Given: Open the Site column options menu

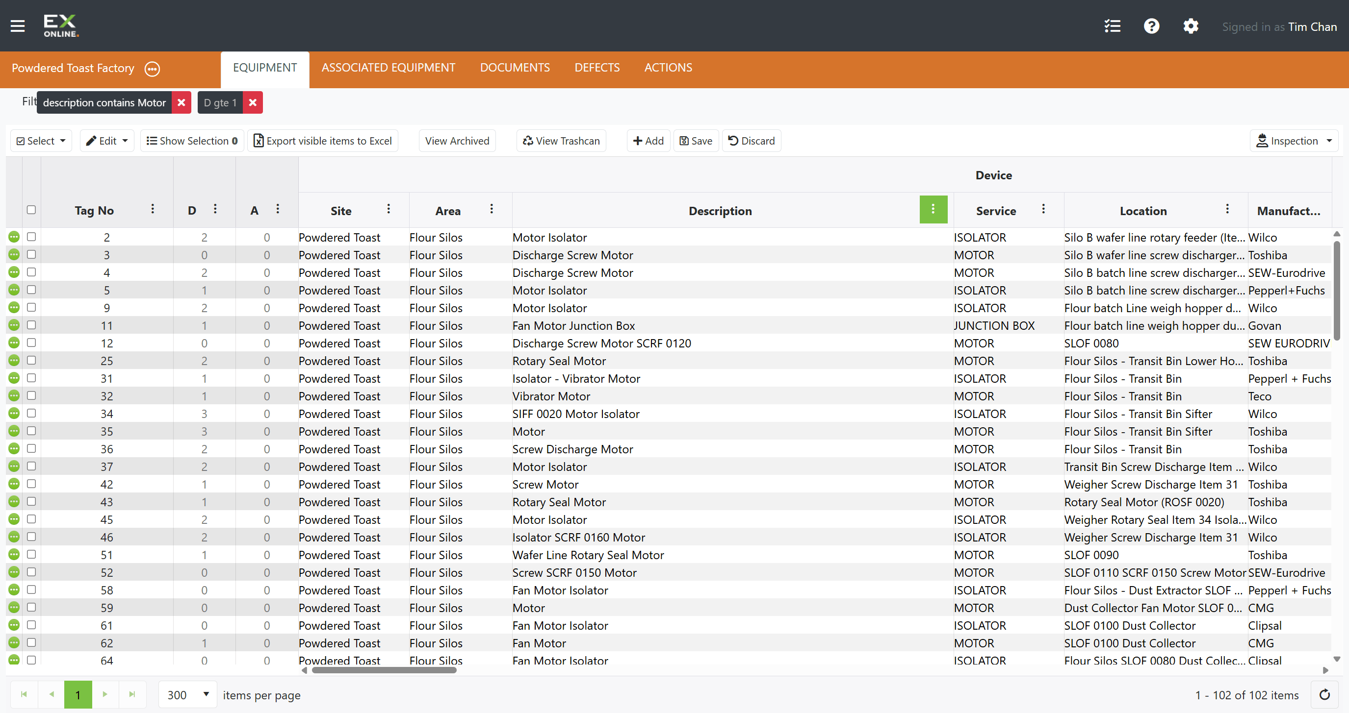Looking at the screenshot, I should 389,209.
